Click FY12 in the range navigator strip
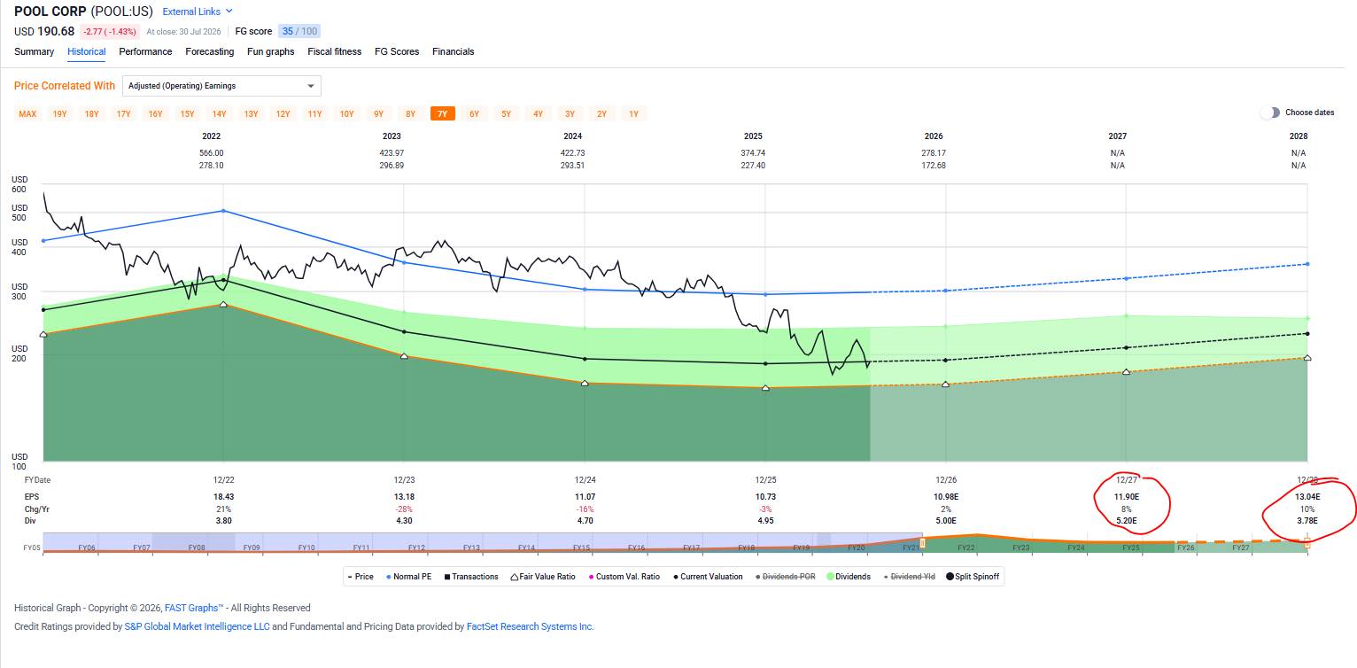The height and width of the screenshot is (668, 1357). (416, 548)
